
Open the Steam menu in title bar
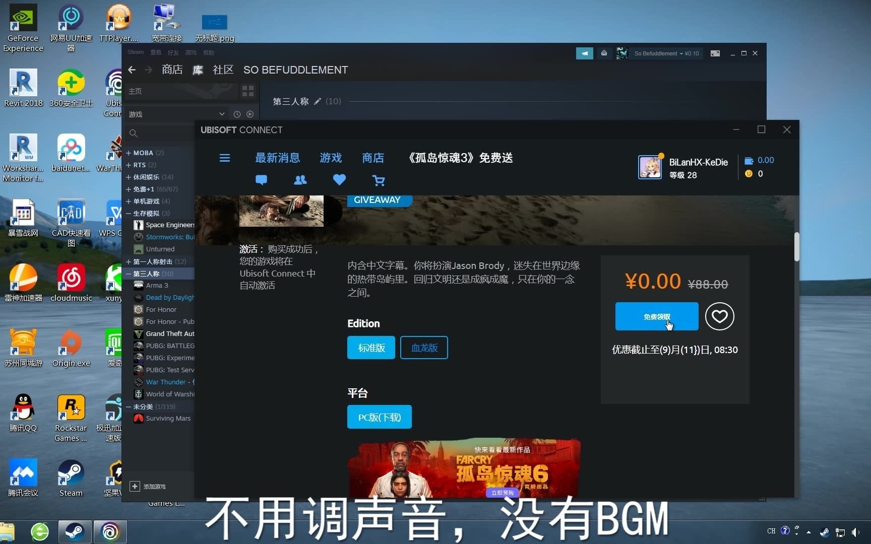click(136, 52)
